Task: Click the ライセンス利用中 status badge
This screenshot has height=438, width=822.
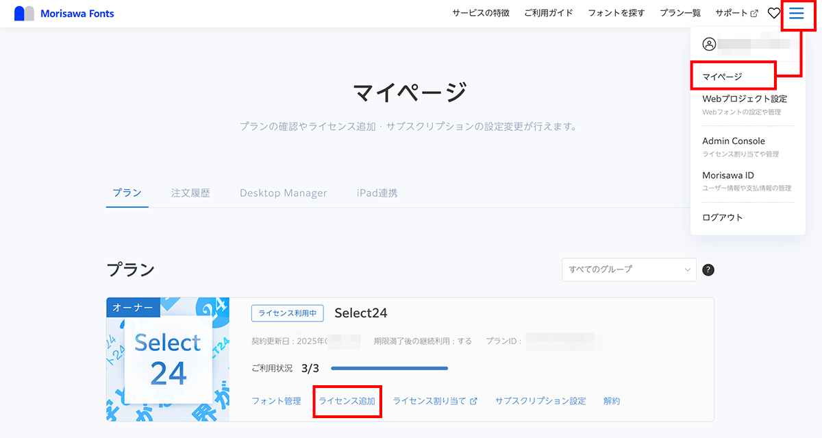Action: pyautogui.click(x=287, y=313)
